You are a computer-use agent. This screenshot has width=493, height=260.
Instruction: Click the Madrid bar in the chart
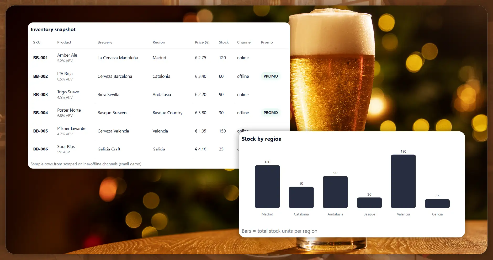click(x=267, y=187)
